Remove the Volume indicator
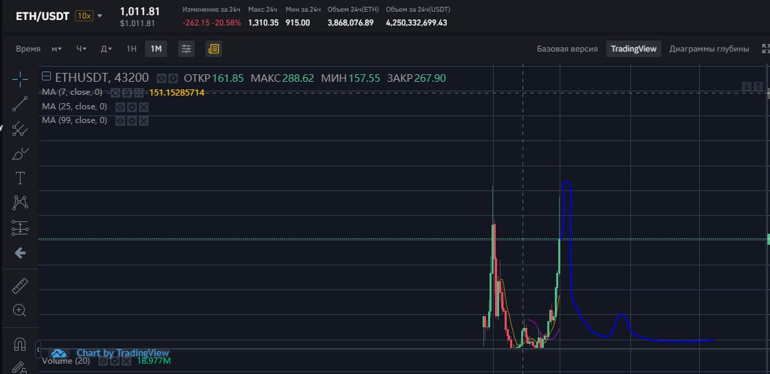 [x=126, y=361]
